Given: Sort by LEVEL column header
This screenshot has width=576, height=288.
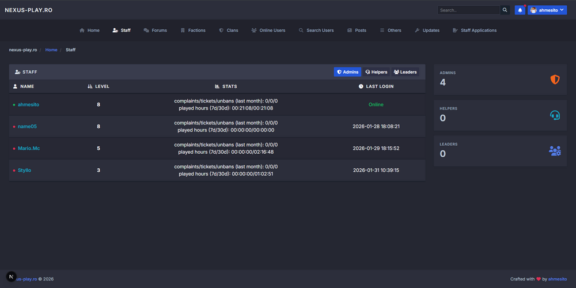Looking at the screenshot, I should (98, 86).
